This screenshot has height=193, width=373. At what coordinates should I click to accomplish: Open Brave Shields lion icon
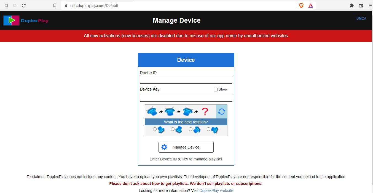301,6
